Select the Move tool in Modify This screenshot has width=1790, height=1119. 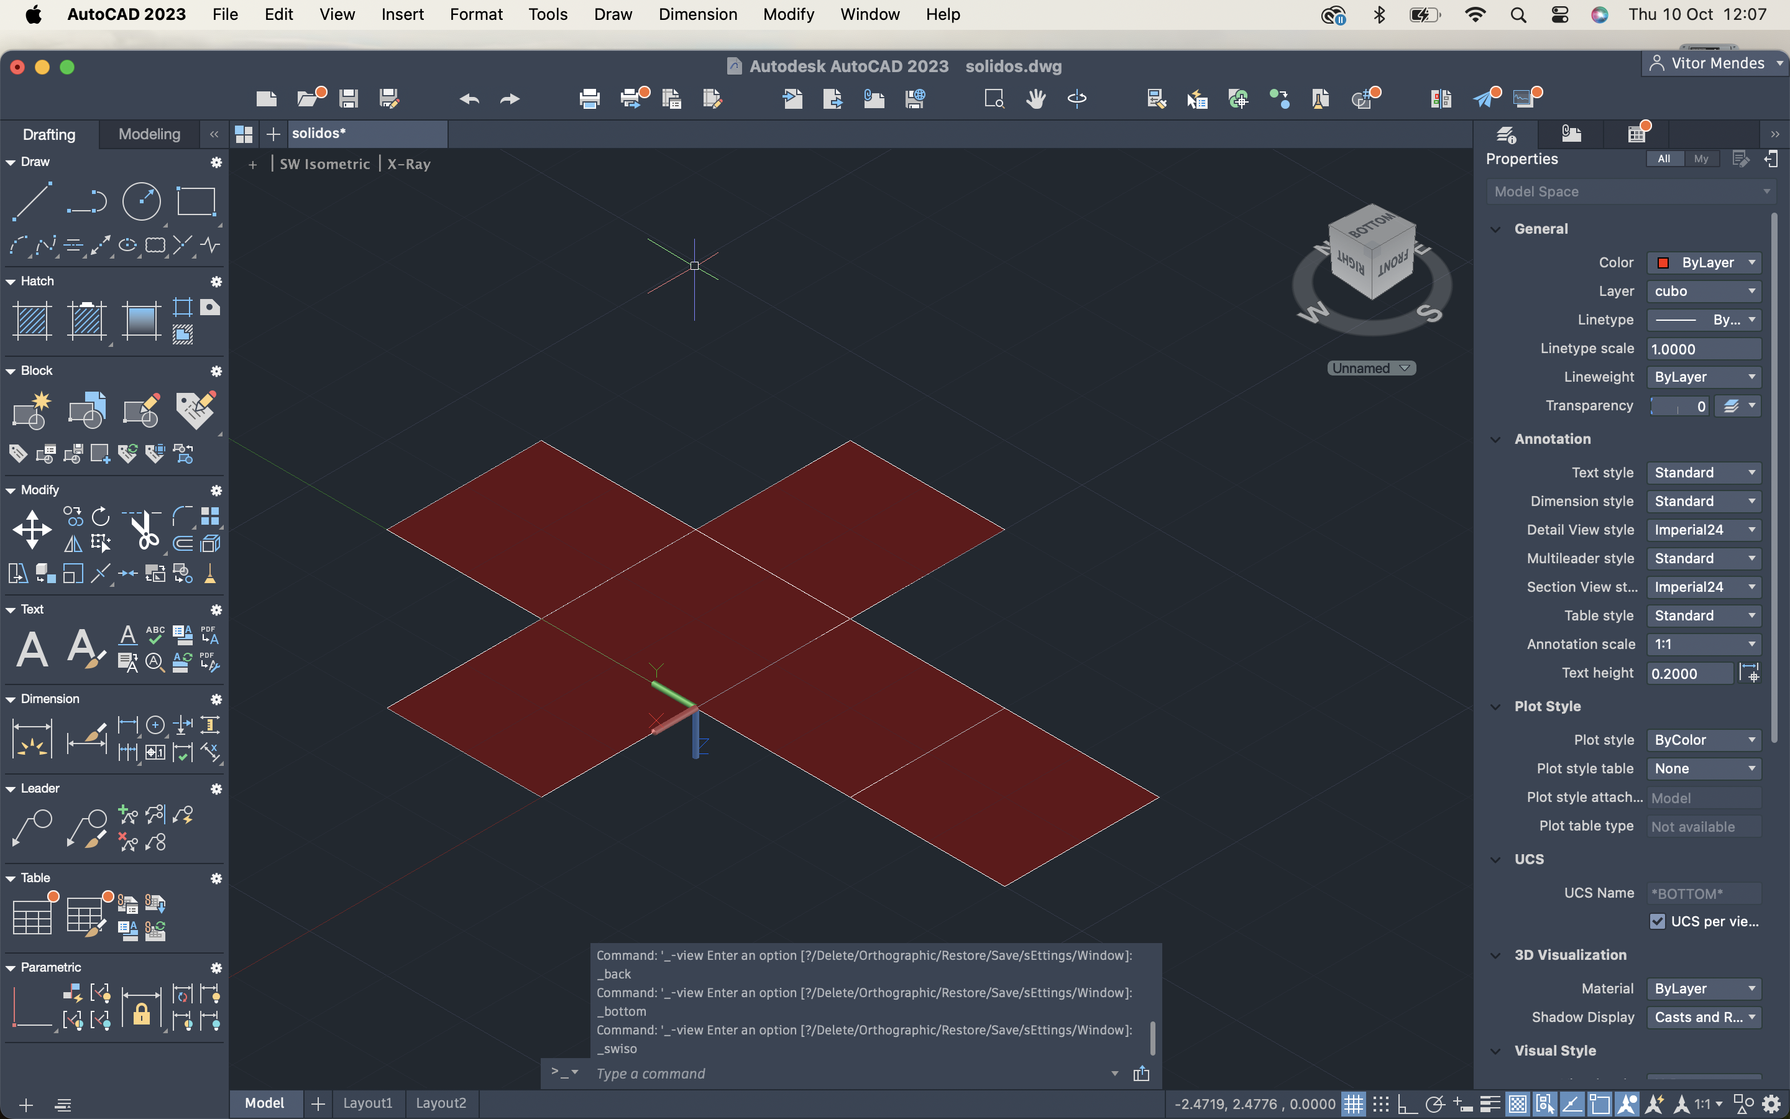(x=32, y=529)
